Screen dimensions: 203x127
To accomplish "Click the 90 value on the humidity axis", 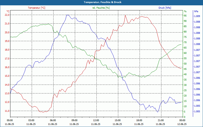I will (185, 21).
